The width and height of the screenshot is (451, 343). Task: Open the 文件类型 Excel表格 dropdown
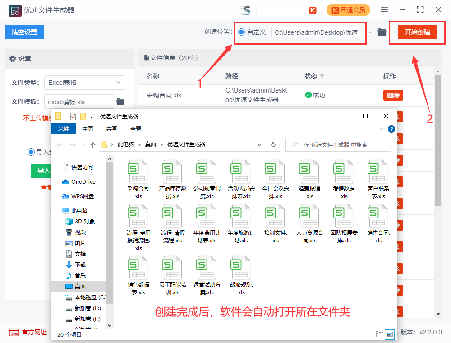(85, 83)
